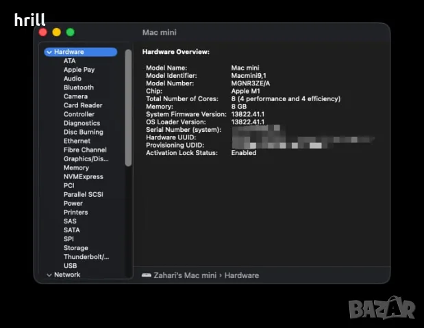Click the Serial Number (system) label
Viewport: 424px width, 328px height.
coord(184,130)
